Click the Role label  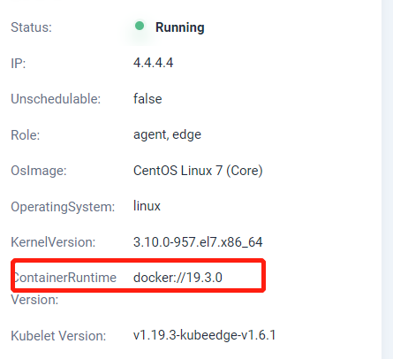tap(26, 135)
